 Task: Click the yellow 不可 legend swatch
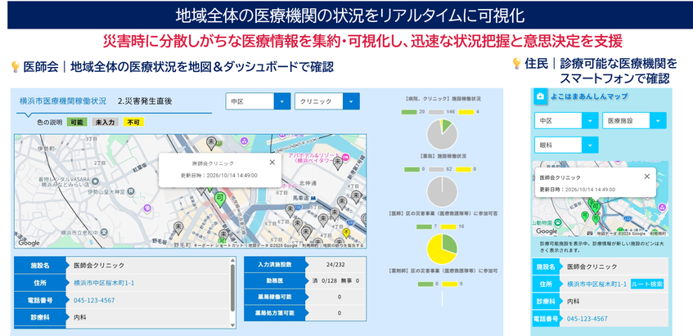pyautogui.click(x=133, y=123)
